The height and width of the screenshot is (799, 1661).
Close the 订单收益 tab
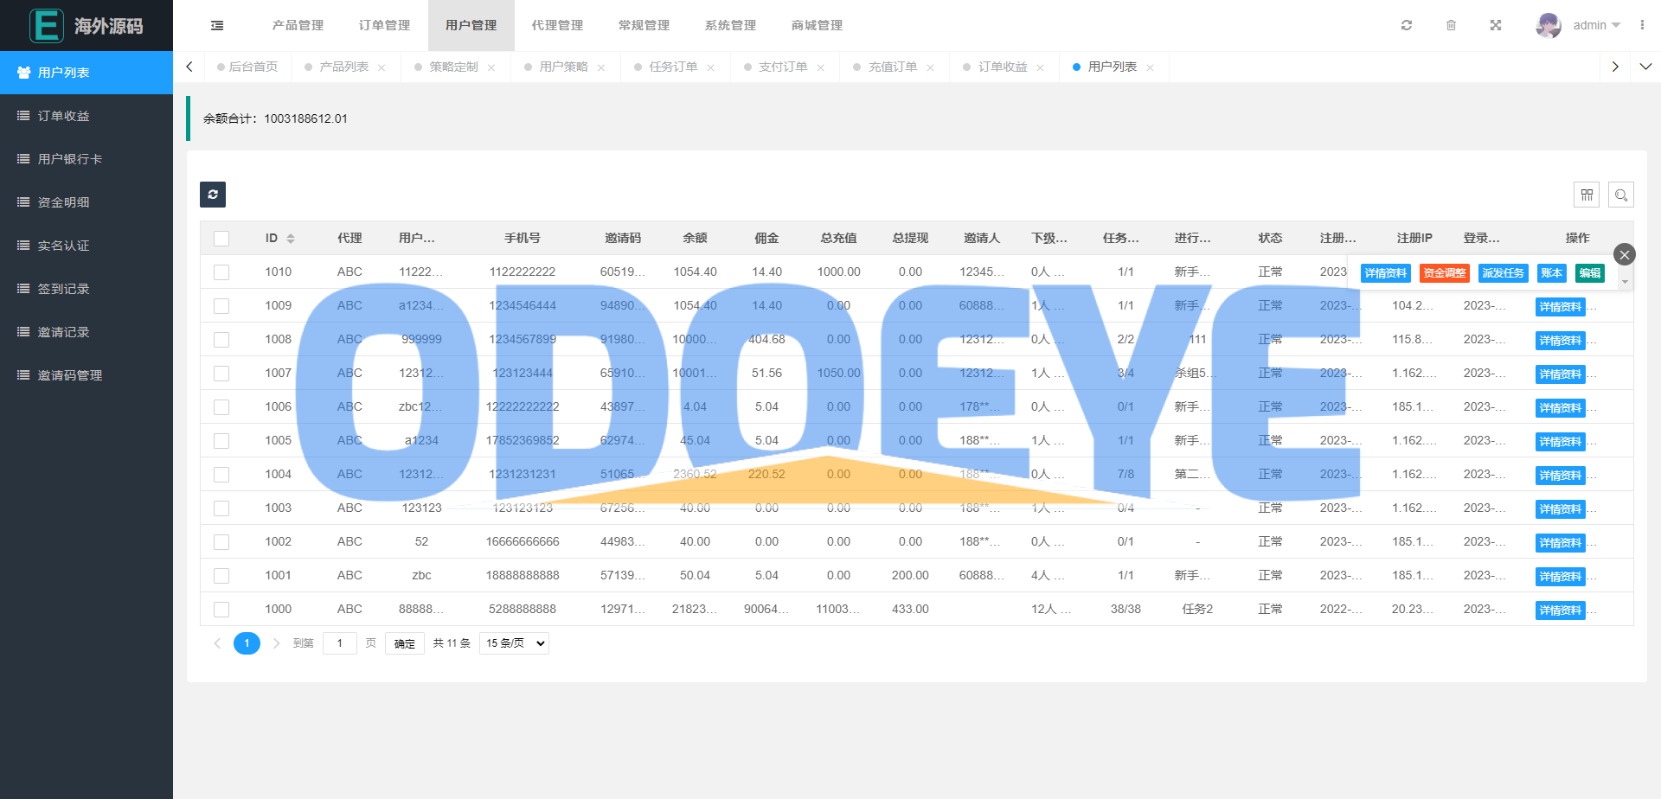1041,67
